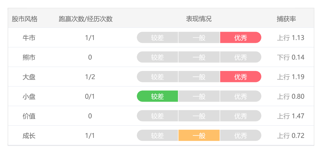Click the 成长 style label
Viewport: 322px width, 163px height.
click(29, 136)
